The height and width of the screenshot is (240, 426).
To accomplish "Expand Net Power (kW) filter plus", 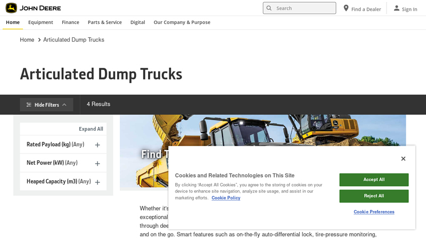I will [x=97, y=164].
